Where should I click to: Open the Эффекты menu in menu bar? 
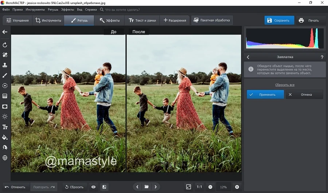pyautogui.click(x=67, y=9)
